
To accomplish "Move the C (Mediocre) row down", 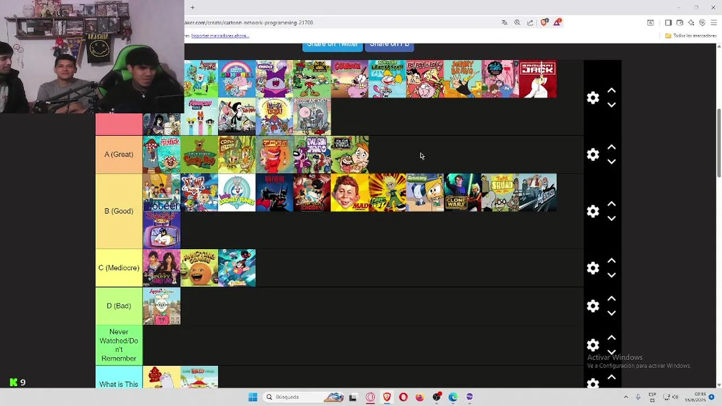I will [x=612, y=275].
